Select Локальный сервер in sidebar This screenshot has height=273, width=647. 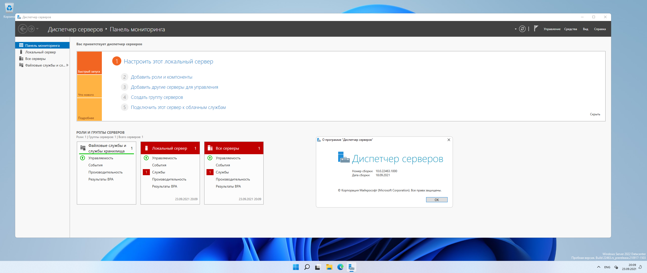coord(42,52)
